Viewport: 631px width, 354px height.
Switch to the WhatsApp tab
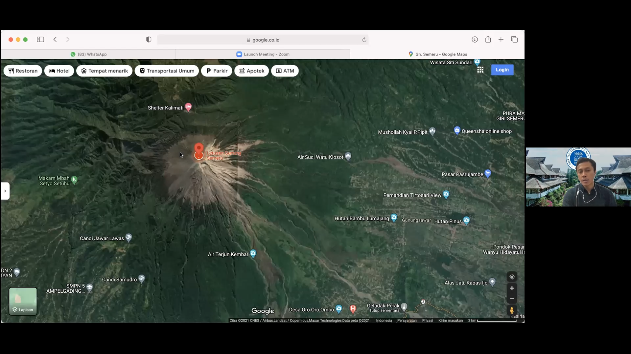(x=88, y=54)
